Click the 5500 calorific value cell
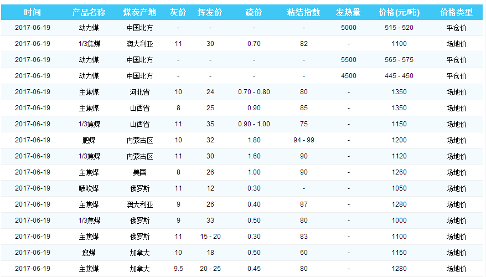Image resolution: width=486 pixels, height=277 pixels. pos(349,60)
